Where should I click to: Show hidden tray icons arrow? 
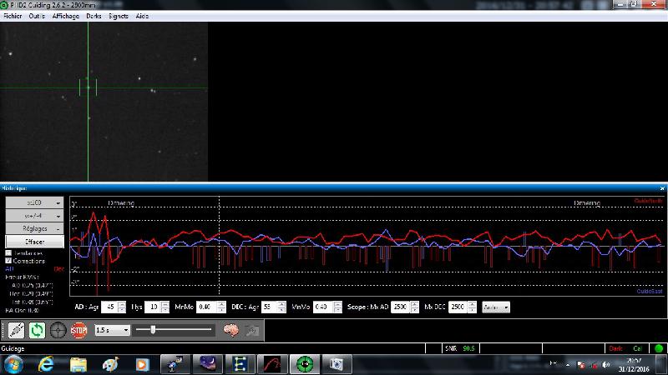pos(568,364)
